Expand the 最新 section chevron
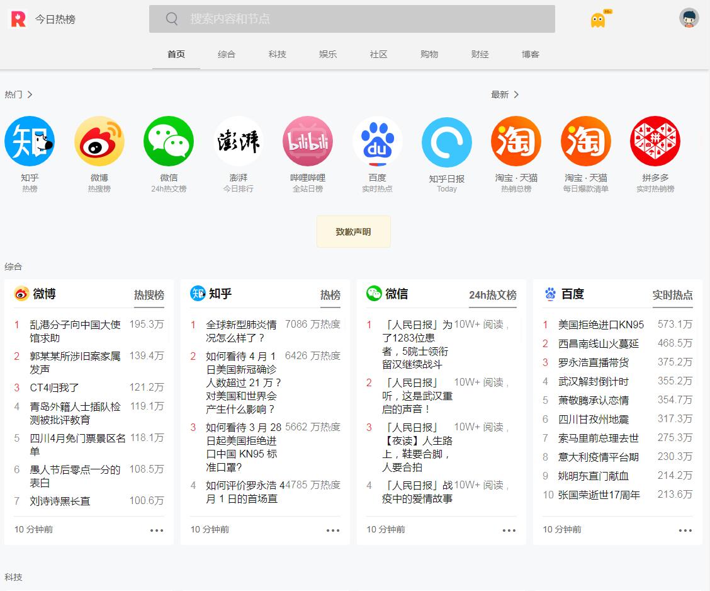This screenshot has width=710, height=591. coord(516,95)
